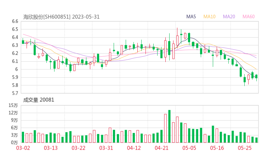Click the 6.6 price axis label
The image size is (262, 156).
pyautogui.click(x=15, y=21)
